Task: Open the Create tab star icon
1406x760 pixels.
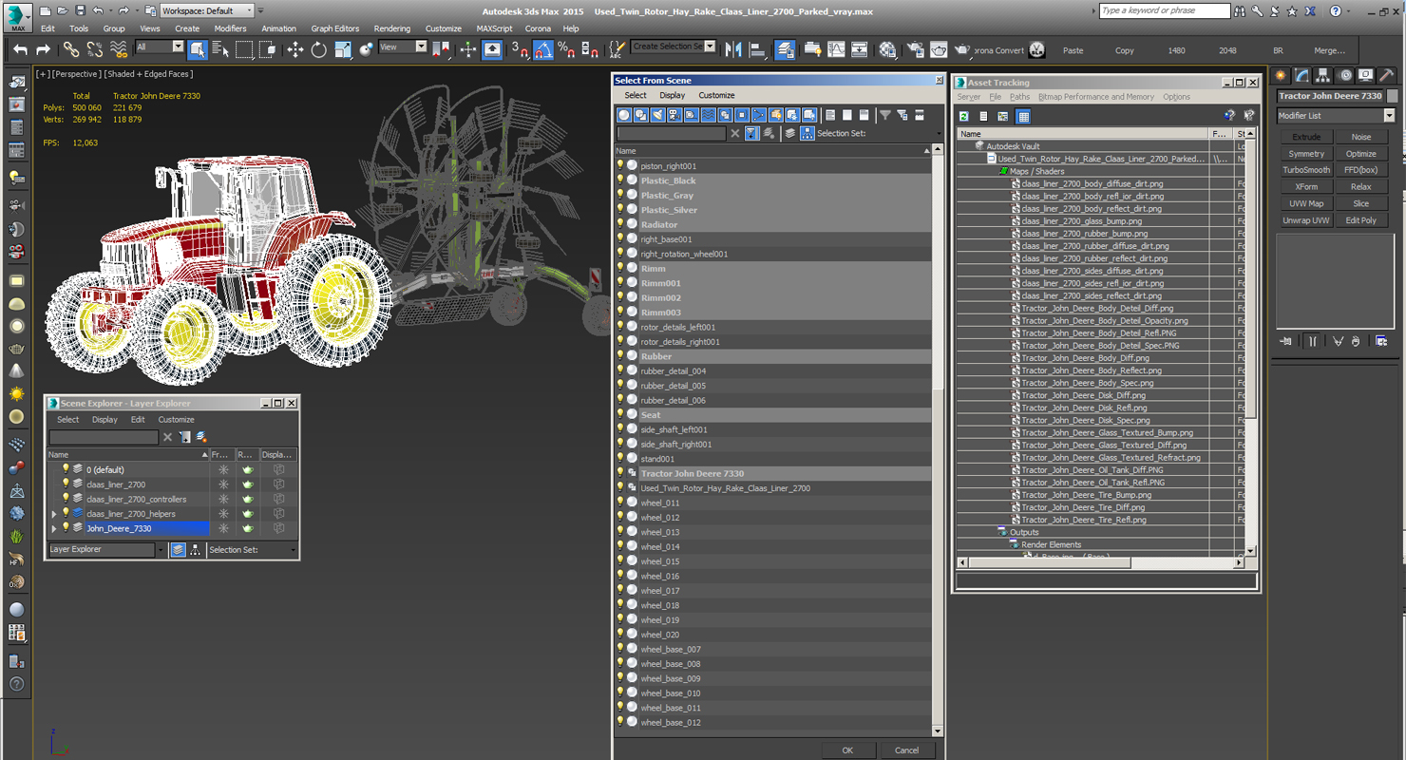Action: pyautogui.click(x=1281, y=75)
